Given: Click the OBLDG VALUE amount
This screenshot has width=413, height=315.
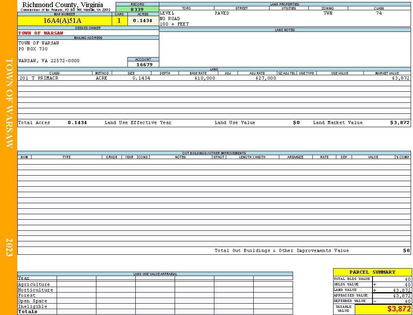Looking at the screenshot, I should click(408, 285).
